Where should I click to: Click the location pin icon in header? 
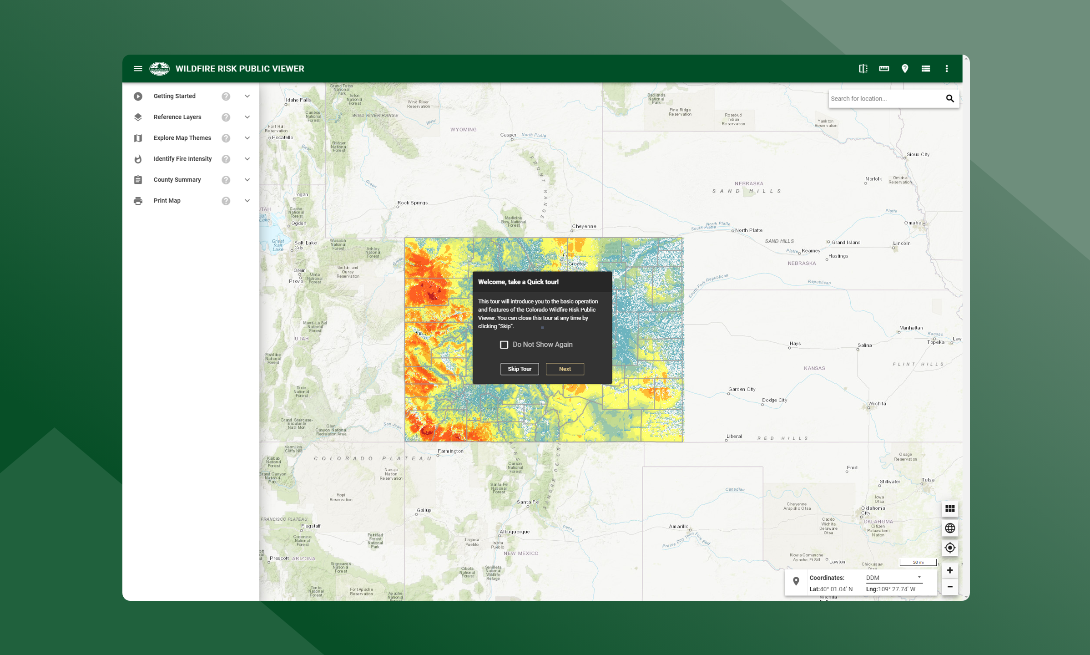pos(904,69)
